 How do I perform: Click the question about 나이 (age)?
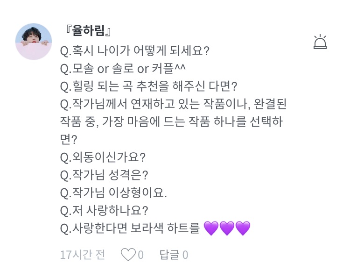[x=135, y=50]
